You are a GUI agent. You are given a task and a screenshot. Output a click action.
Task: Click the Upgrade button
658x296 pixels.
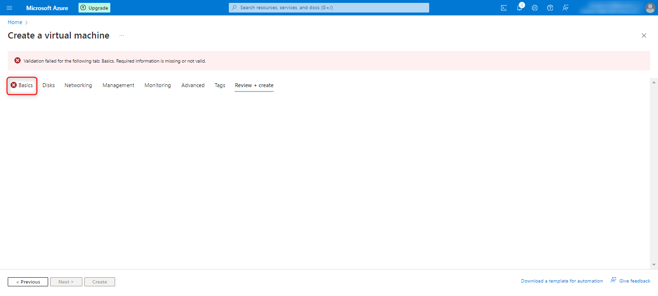pyautogui.click(x=94, y=8)
